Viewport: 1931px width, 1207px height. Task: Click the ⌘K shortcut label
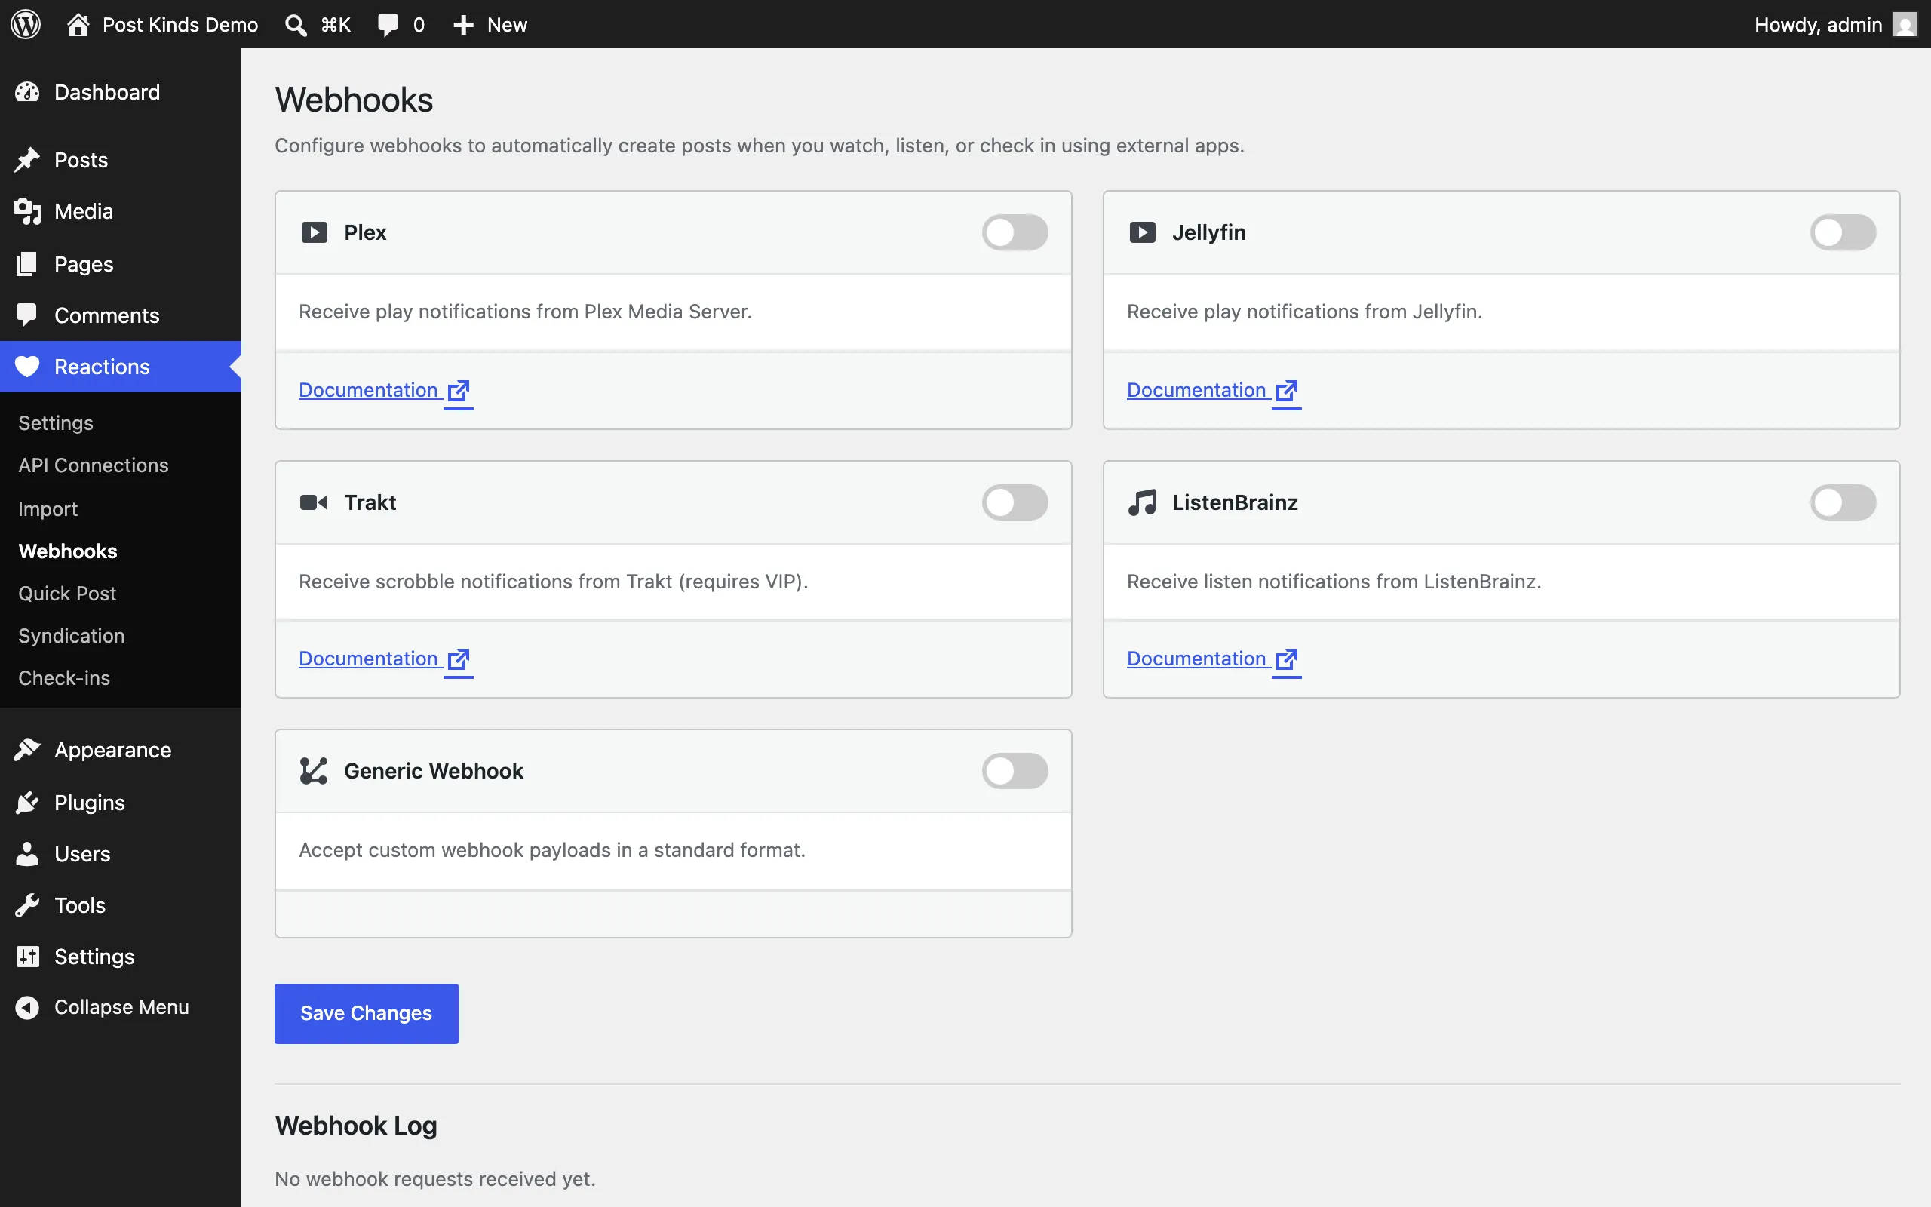point(336,25)
